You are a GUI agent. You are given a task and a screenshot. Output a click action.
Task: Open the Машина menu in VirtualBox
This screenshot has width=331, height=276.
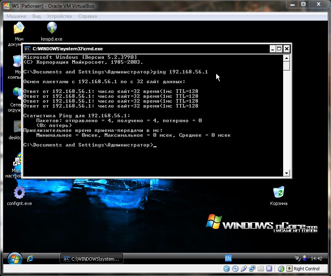[16, 16]
